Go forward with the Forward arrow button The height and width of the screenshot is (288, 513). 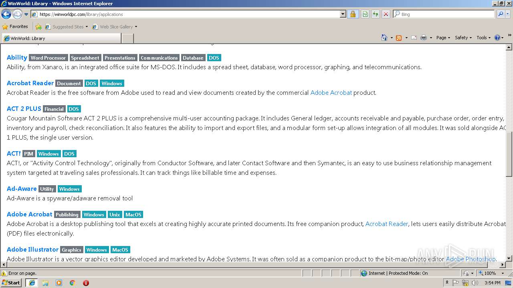point(17,14)
